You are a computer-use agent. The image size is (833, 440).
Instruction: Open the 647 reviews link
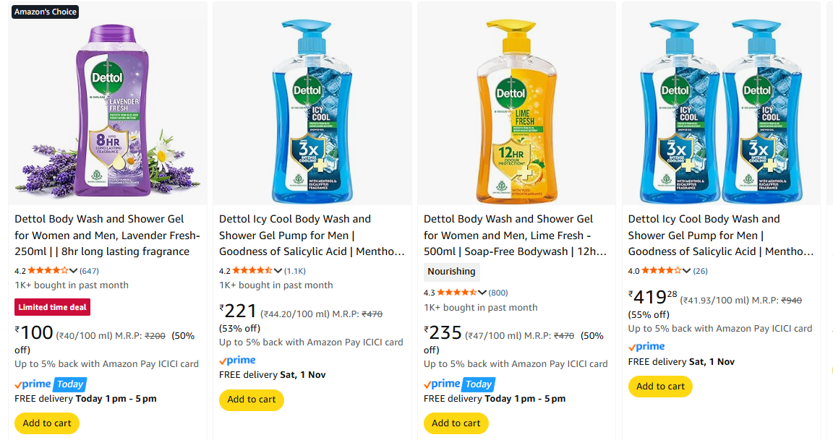pyautogui.click(x=90, y=271)
